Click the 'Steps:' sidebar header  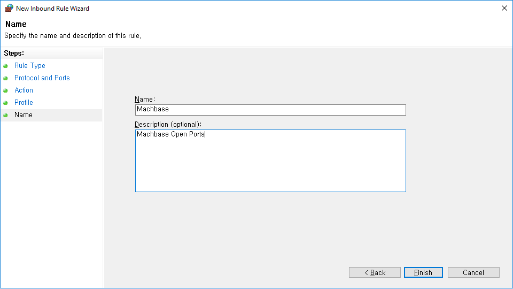[x=14, y=53]
